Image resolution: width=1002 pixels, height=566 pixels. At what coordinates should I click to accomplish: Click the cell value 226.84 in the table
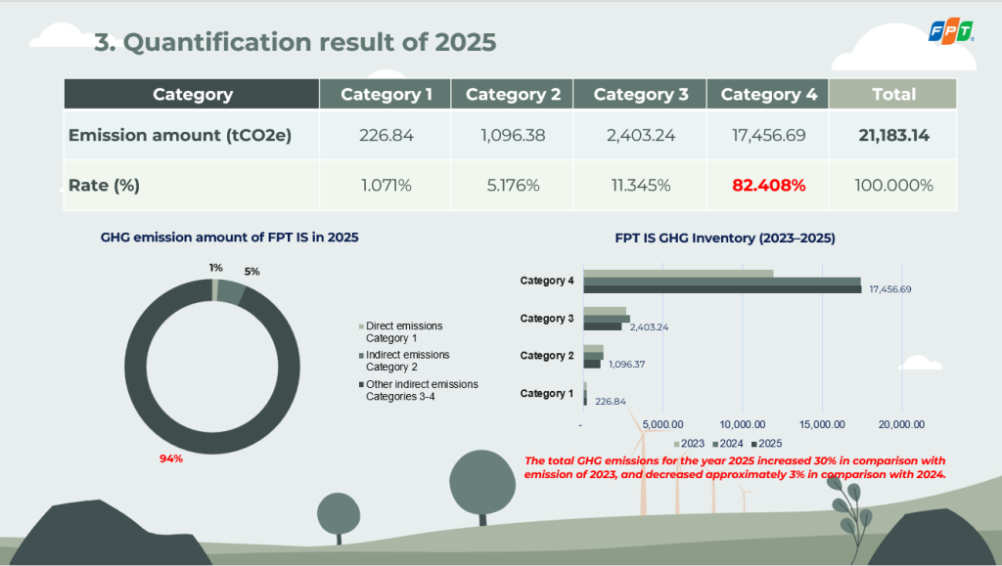pos(386,135)
